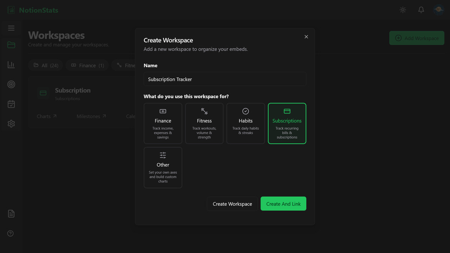This screenshot has width=450, height=253.
Task: Click 'What do you use this workspace for?' label
Action: [x=186, y=96]
